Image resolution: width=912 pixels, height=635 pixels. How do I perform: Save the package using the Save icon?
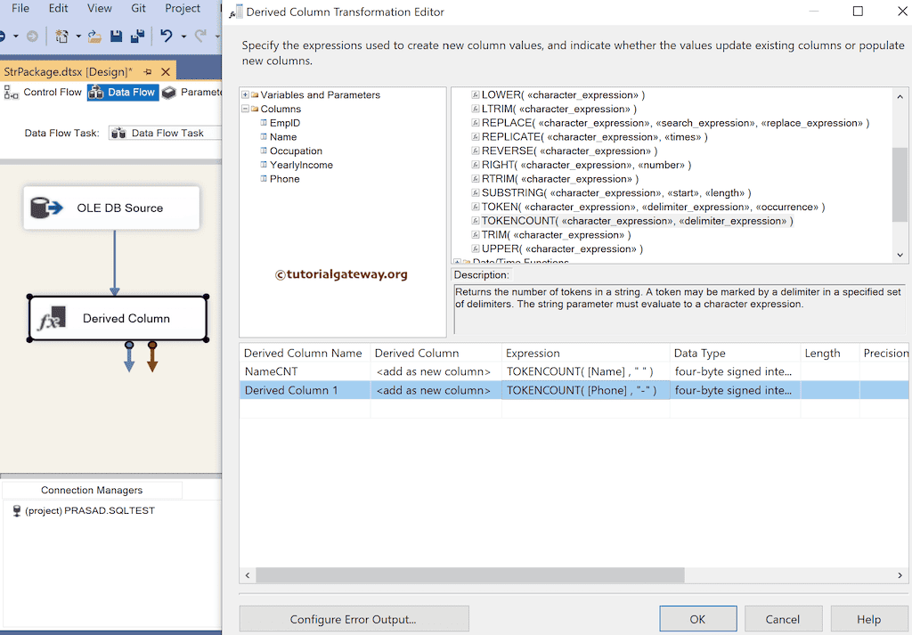pyautogui.click(x=115, y=37)
